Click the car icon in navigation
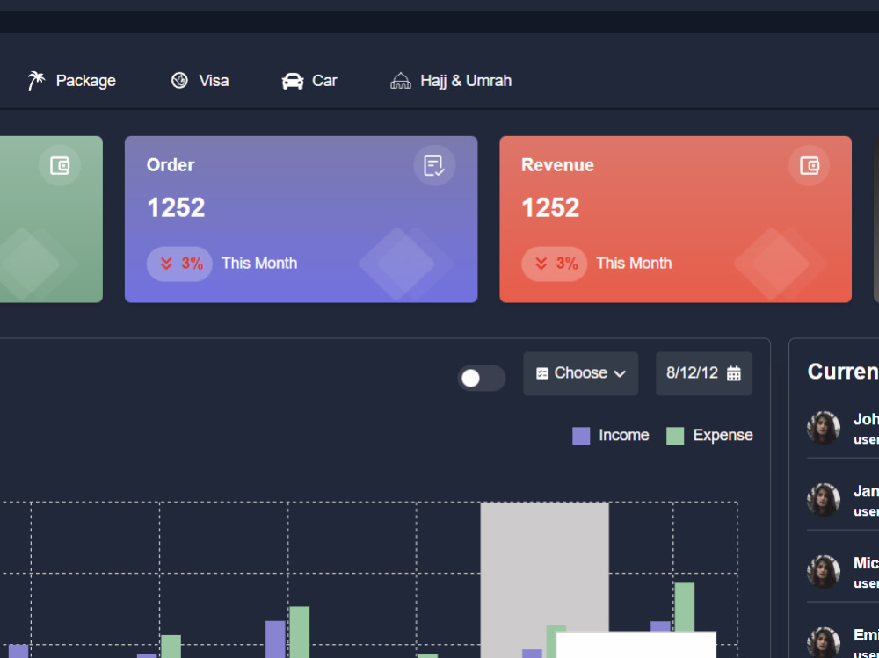The width and height of the screenshot is (879, 658). [x=293, y=82]
